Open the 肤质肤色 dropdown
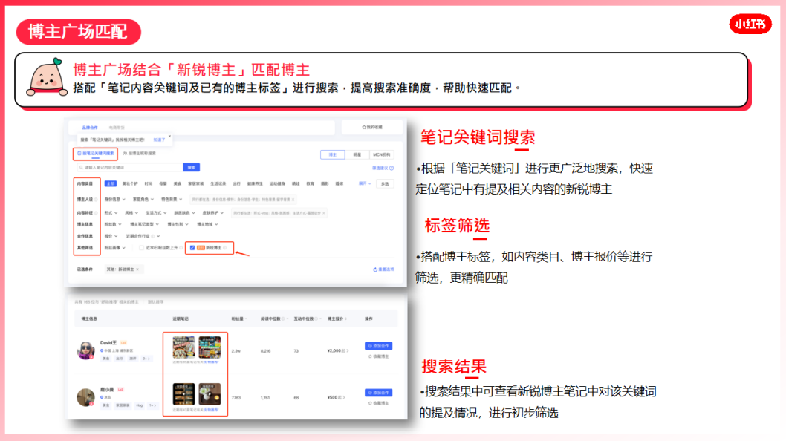The image size is (786, 441). (184, 213)
